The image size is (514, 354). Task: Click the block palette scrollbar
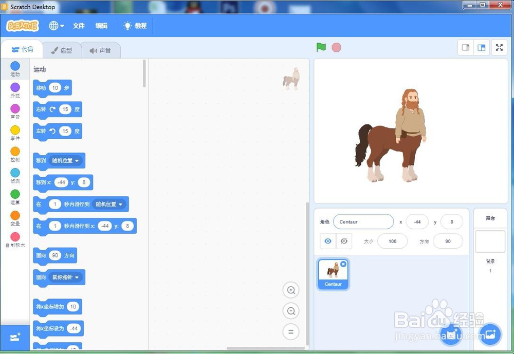(x=144, y=74)
